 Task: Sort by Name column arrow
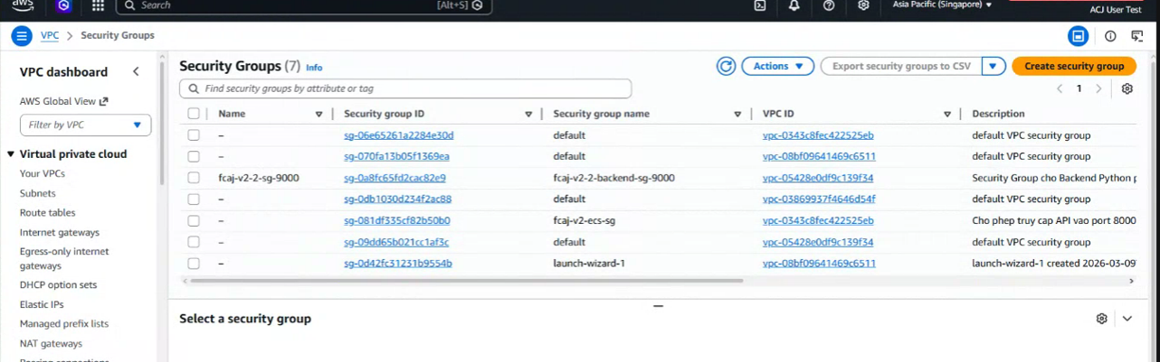coord(319,115)
